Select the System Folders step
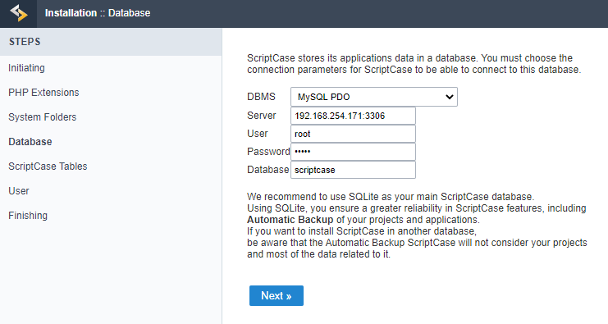The width and height of the screenshot is (608, 324). click(43, 117)
